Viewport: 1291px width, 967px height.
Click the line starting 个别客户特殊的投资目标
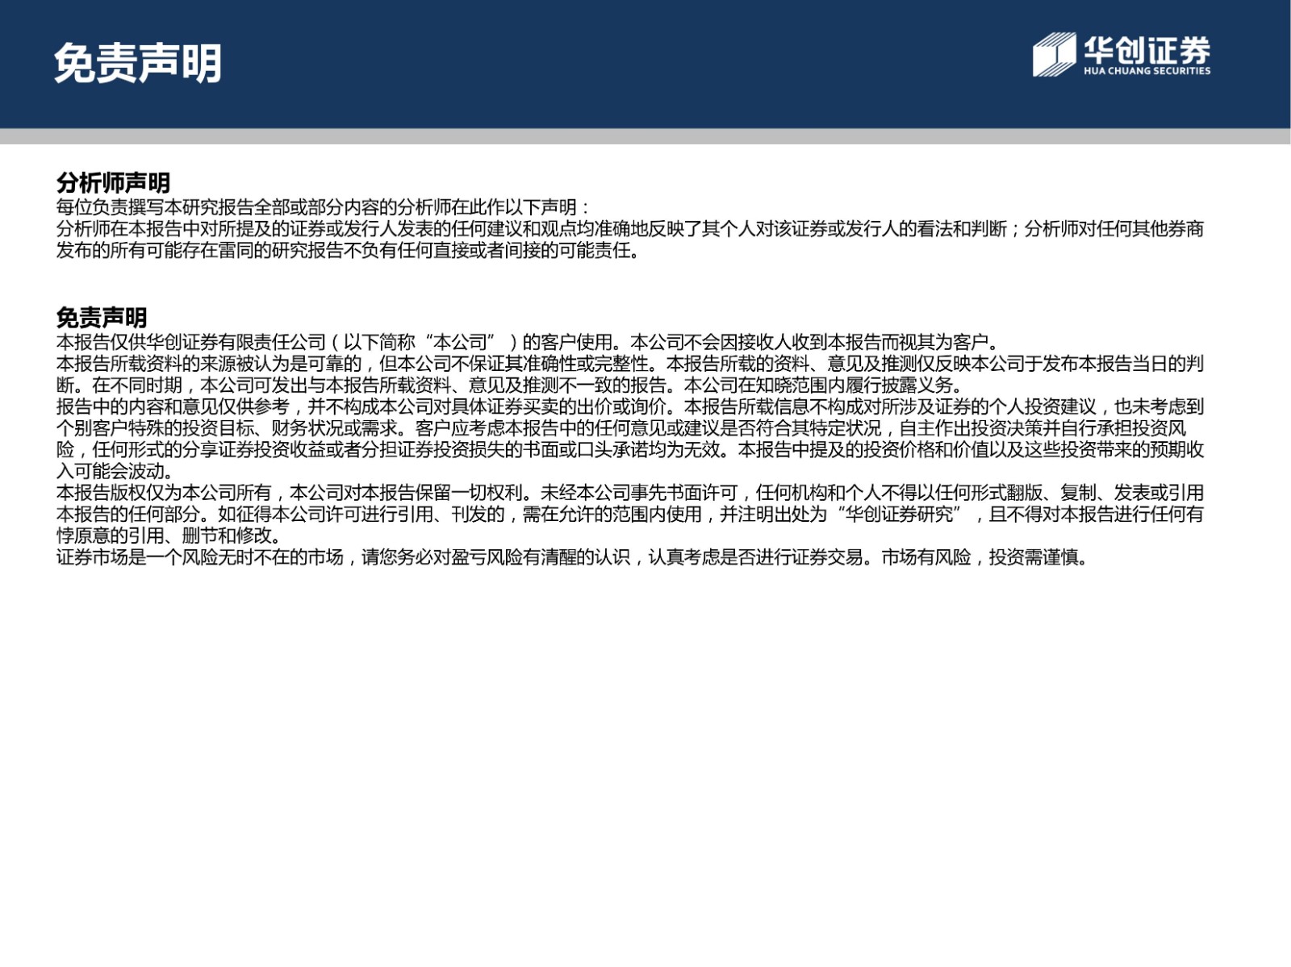[x=621, y=428]
